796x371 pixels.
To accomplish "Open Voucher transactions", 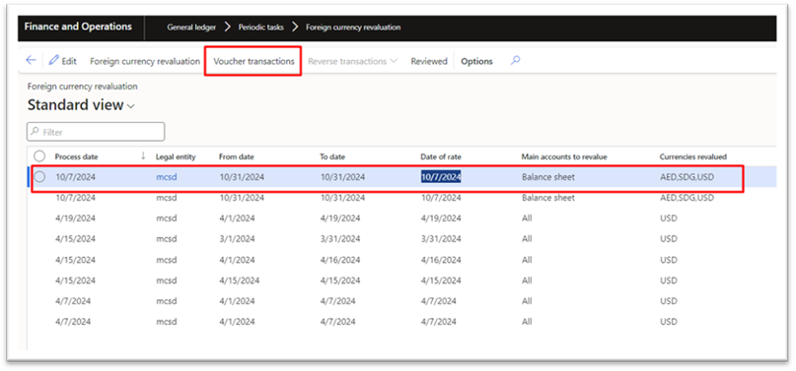I will point(253,61).
